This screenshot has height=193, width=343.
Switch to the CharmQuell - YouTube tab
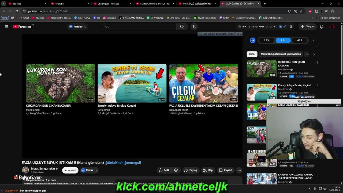click(112, 4)
